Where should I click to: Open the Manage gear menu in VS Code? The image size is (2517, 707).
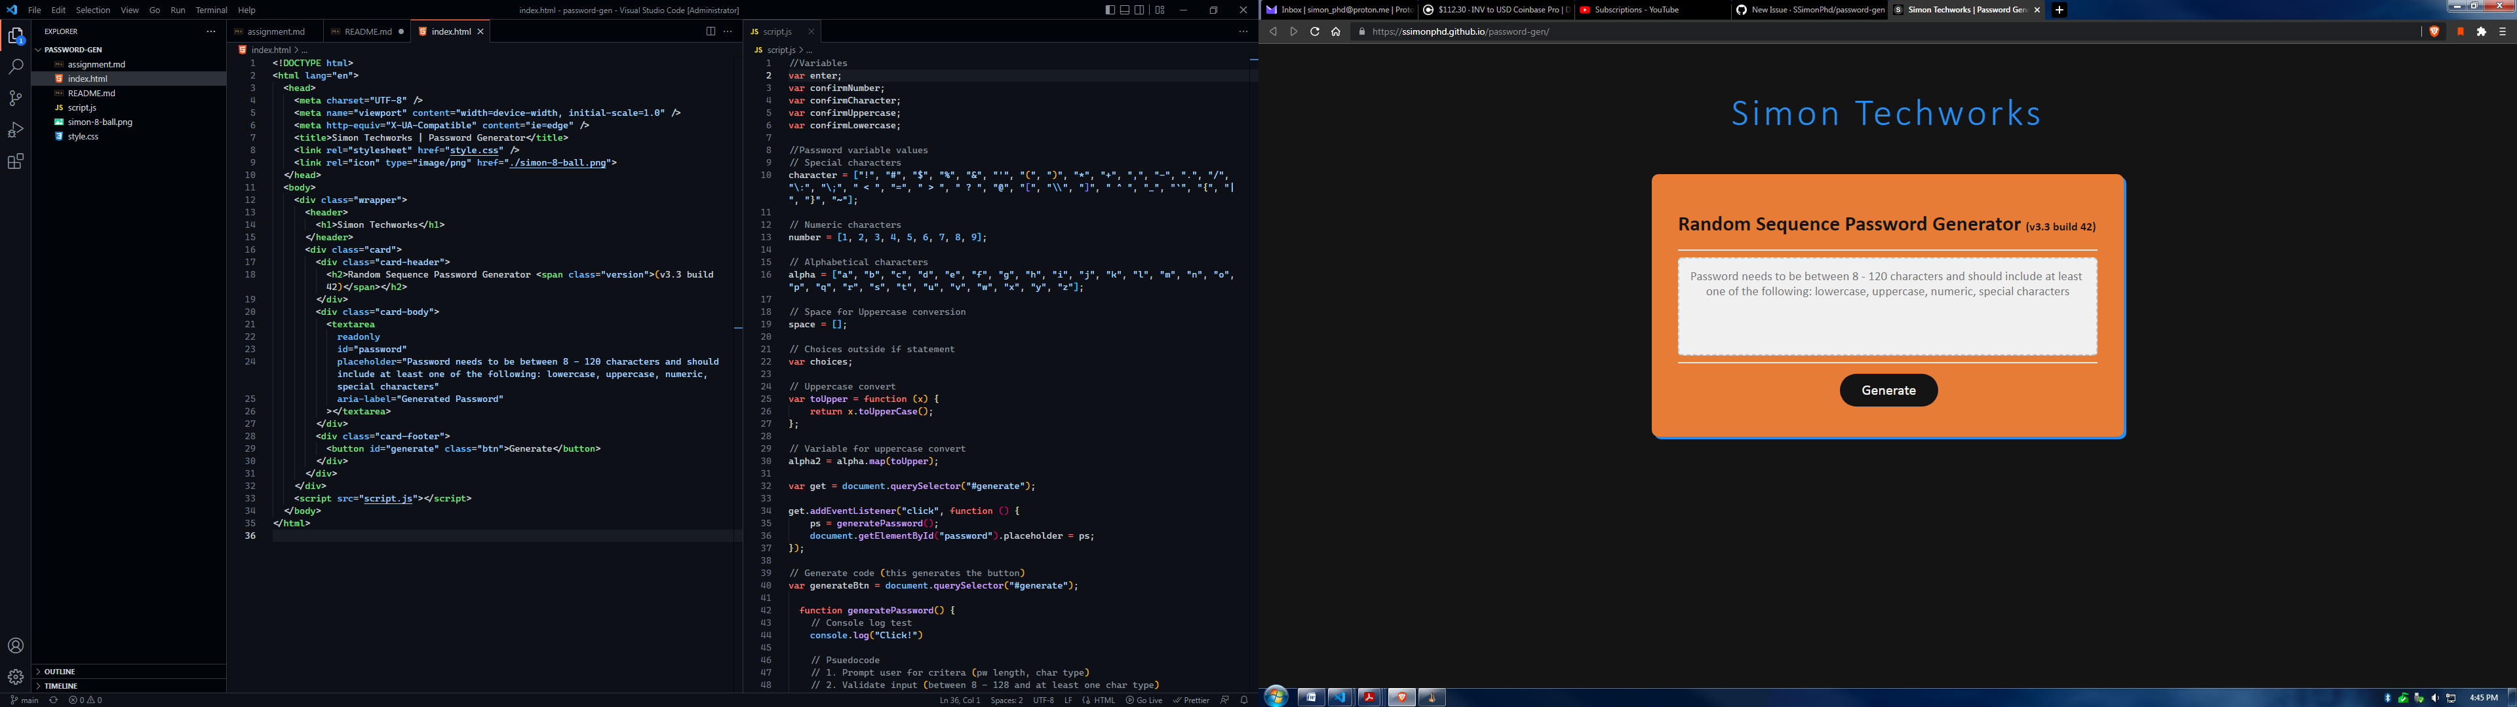pos(16,677)
